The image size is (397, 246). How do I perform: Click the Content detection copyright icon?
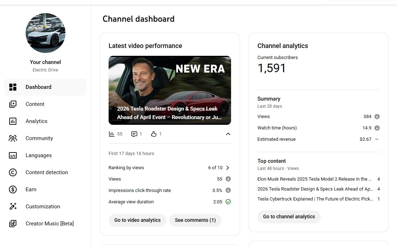(13, 172)
